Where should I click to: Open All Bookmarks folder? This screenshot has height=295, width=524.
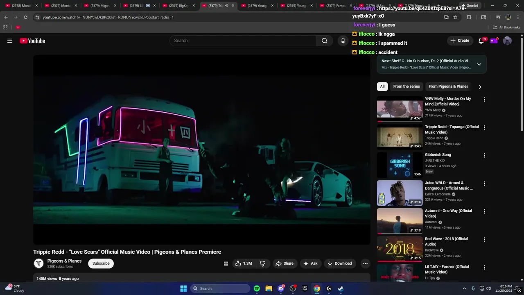coord(506,27)
